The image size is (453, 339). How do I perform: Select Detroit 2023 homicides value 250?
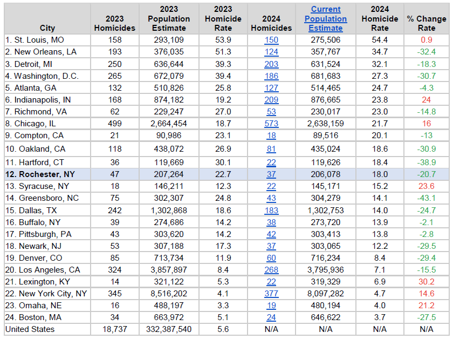(x=115, y=64)
